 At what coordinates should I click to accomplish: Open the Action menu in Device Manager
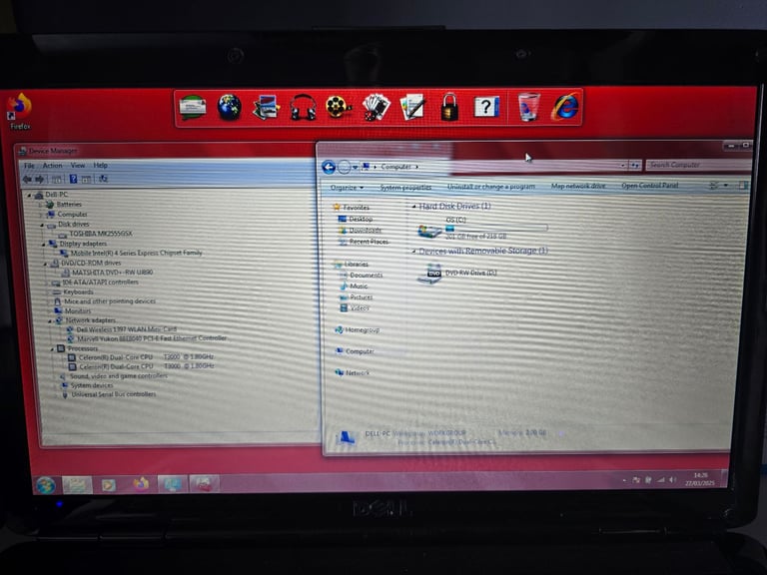pos(52,166)
